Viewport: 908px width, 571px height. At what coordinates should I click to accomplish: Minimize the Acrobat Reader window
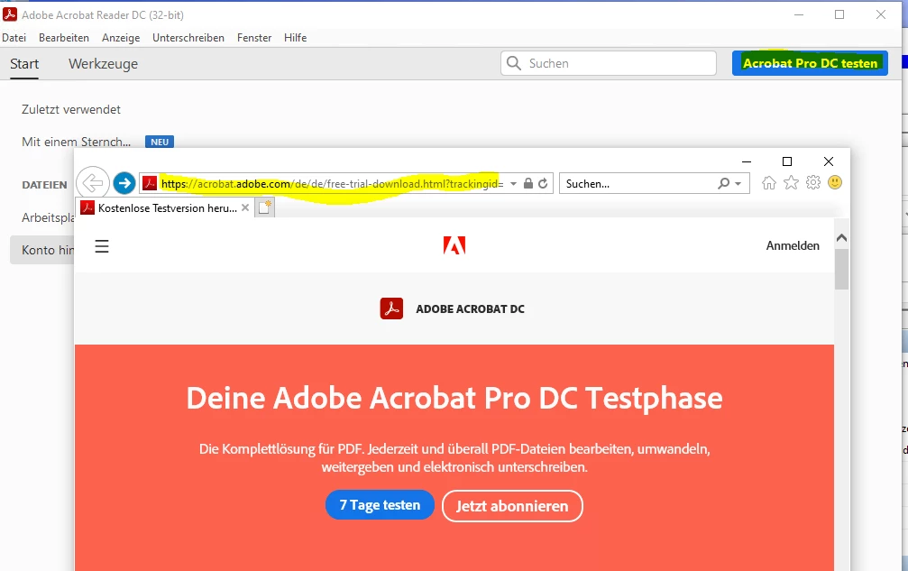coord(799,14)
